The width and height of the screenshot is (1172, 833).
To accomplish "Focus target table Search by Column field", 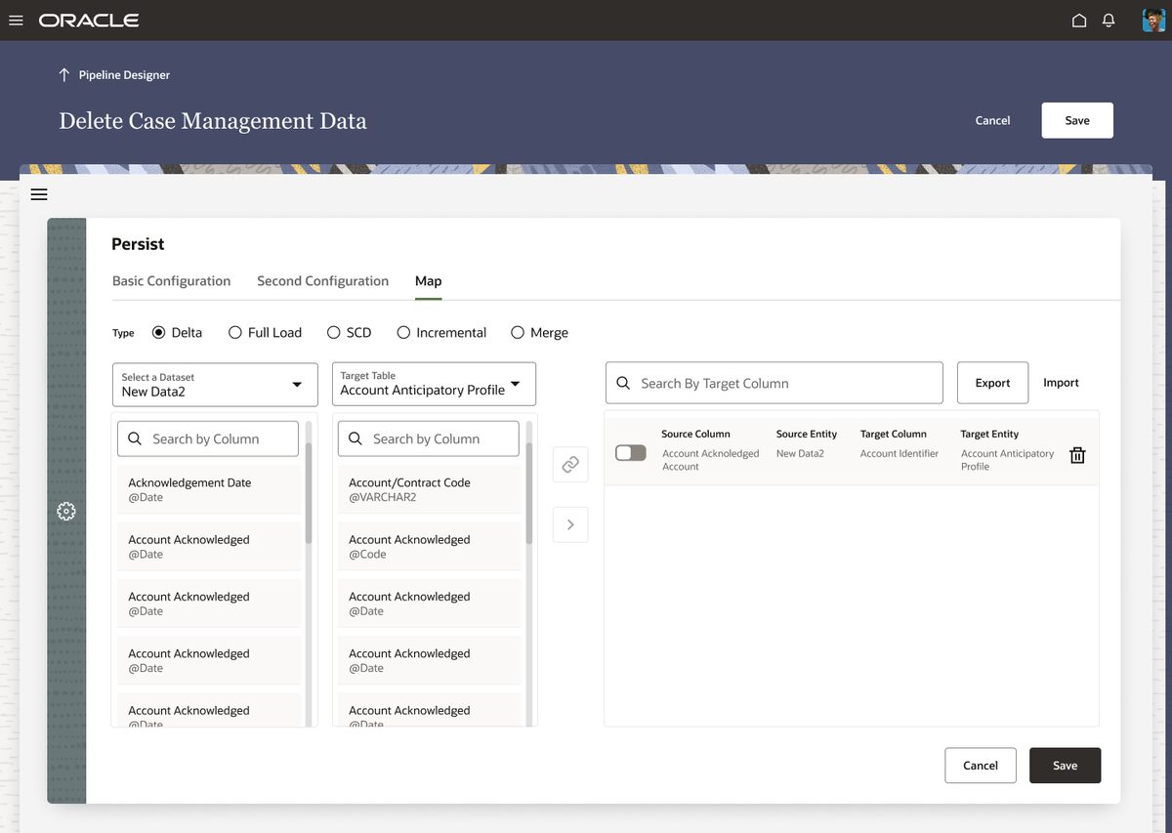I will pos(429,439).
